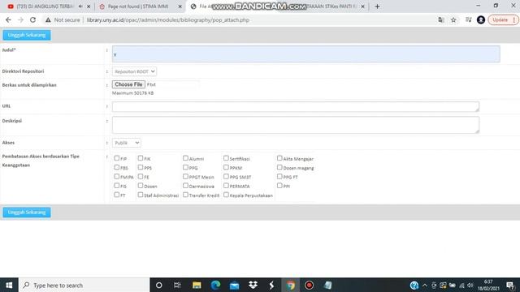The image size is (520, 292).
Task: Click top Unggah Sekarang button
Action: pos(27,35)
